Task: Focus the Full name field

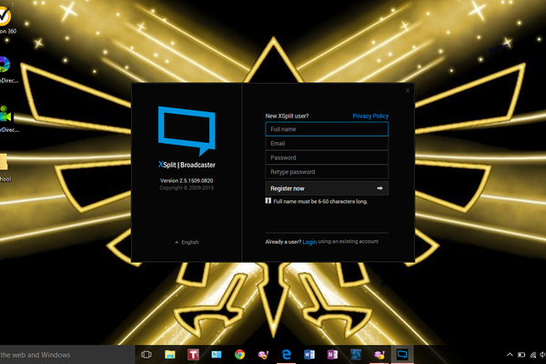Action: tap(327, 129)
